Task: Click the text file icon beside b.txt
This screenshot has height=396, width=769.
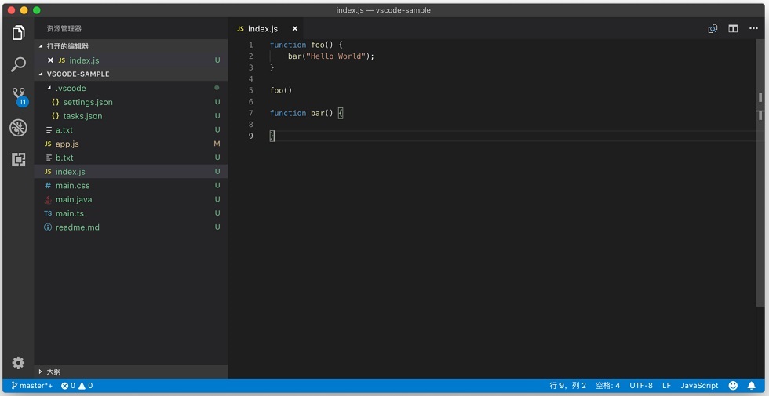Action: click(49, 158)
